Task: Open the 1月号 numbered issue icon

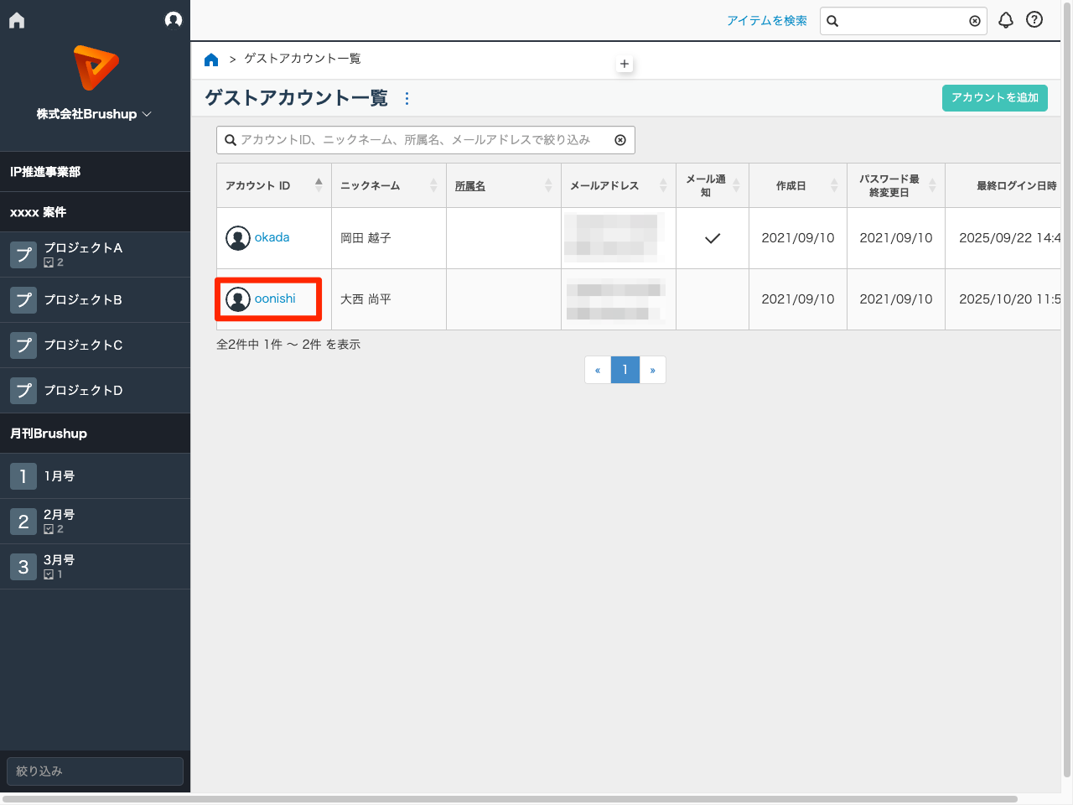Action: click(x=23, y=475)
